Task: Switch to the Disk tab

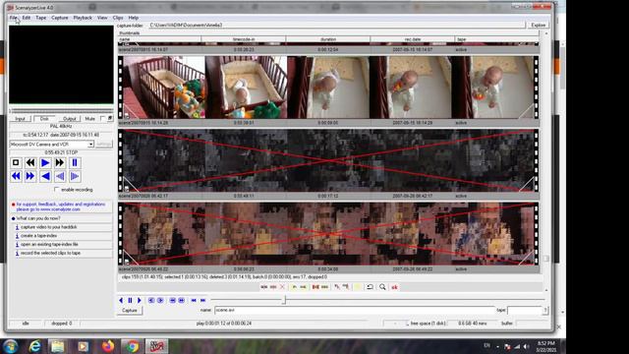Action: 44,118
